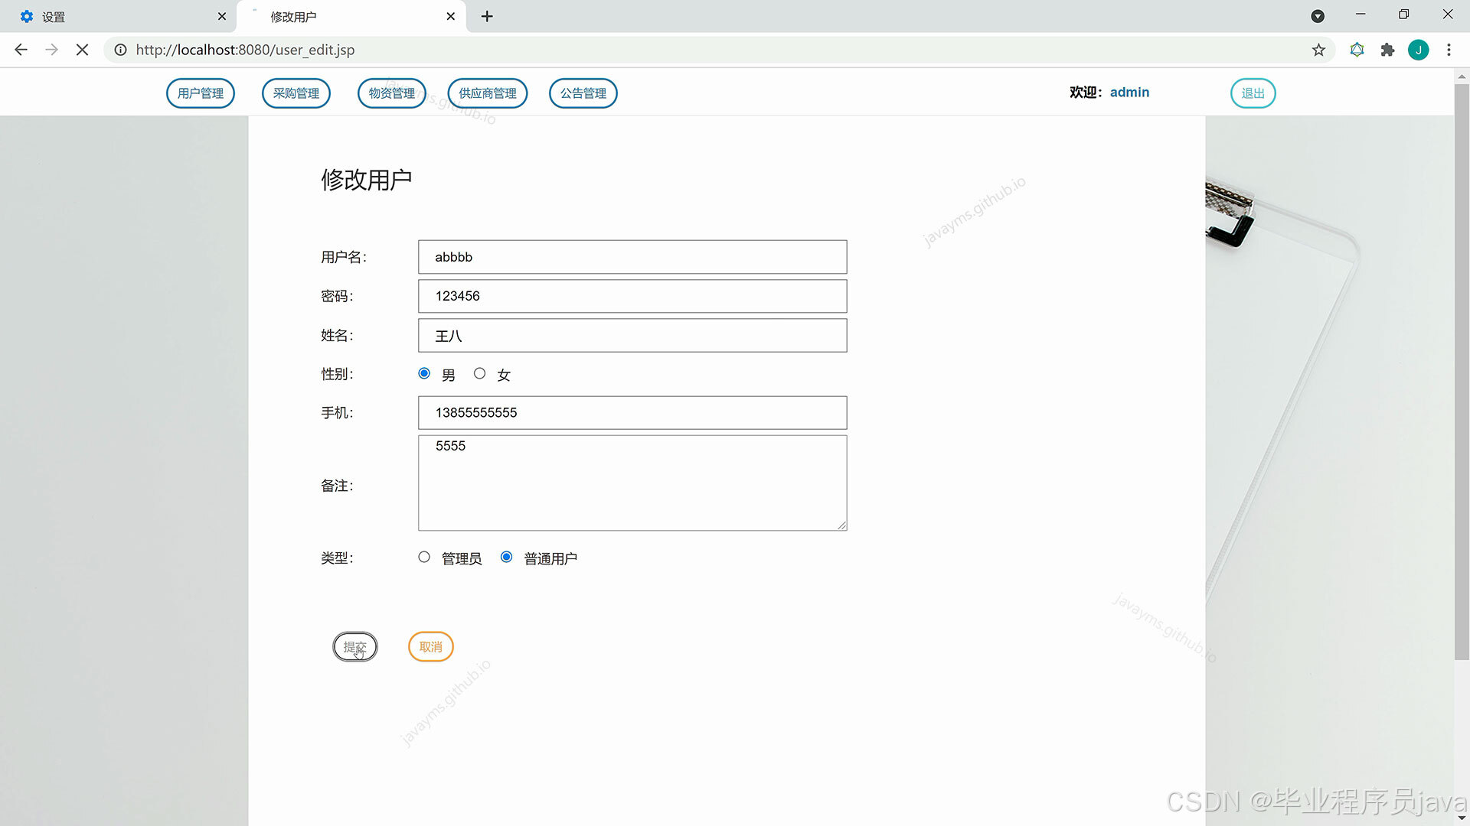The width and height of the screenshot is (1470, 826).
Task: Switch to the 设置 tab
Action: tap(119, 16)
